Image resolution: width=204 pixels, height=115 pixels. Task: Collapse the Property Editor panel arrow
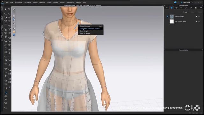click(164, 50)
